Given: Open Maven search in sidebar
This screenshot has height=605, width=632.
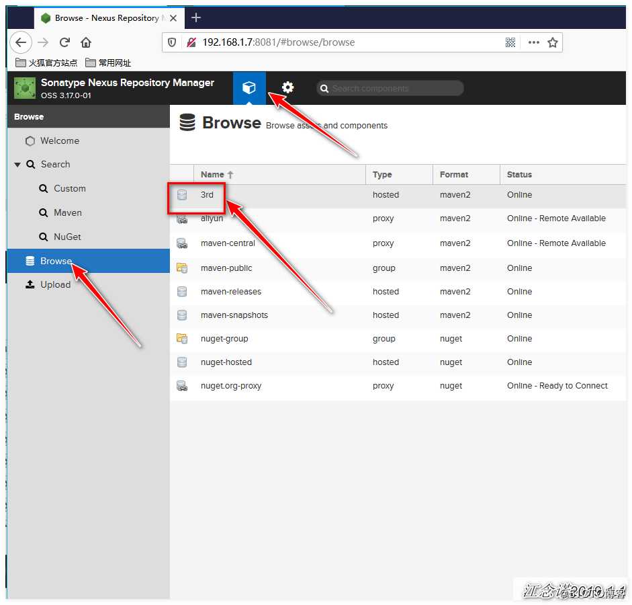Looking at the screenshot, I should point(68,212).
